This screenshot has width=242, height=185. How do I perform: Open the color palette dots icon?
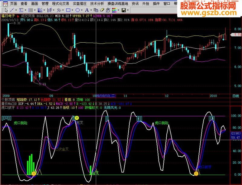(114, 10)
